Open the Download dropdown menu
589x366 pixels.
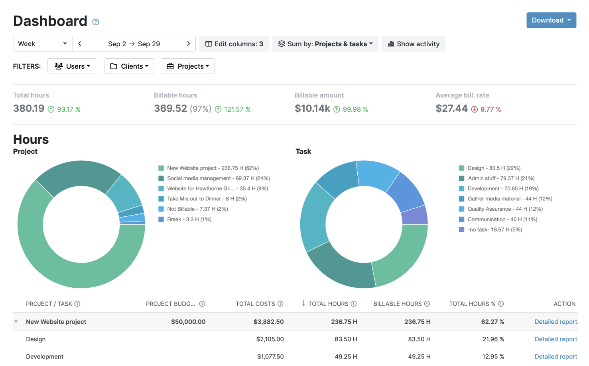point(551,20)
